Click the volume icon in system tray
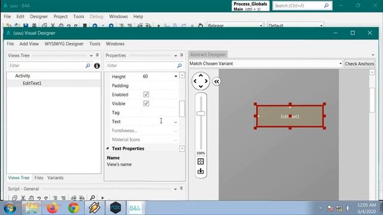This screenshot has width=383, height=215. pyautogui.click(x=348, y=208)
